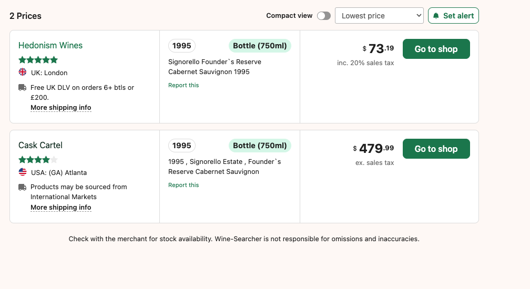Click the UK flag icon for Hedonism Wines
The height and width of the screenshot is (289, 530).
23,72
